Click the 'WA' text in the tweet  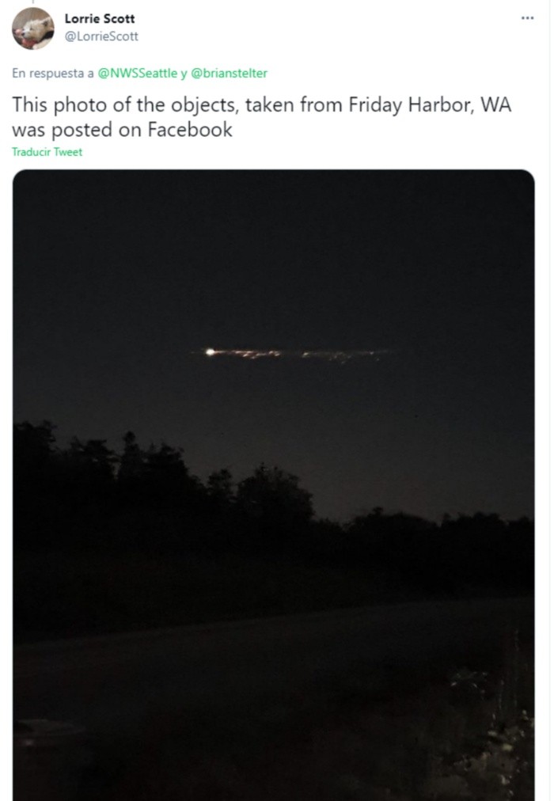pyautogui.click(x=495, y=105)
